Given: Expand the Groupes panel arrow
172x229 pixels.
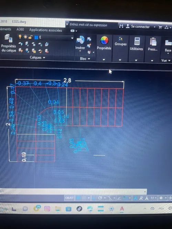Looking at the screenshot, I should pyautogui.click(x=120, y=60).
